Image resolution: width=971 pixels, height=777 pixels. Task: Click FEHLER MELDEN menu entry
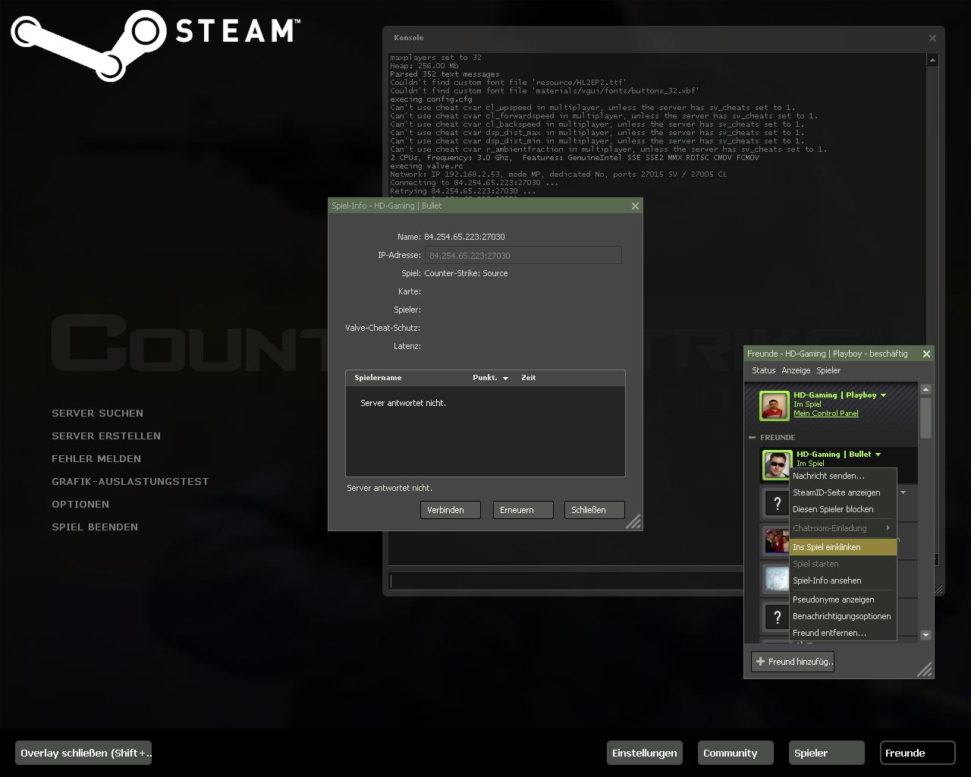[x=96, y=458]
